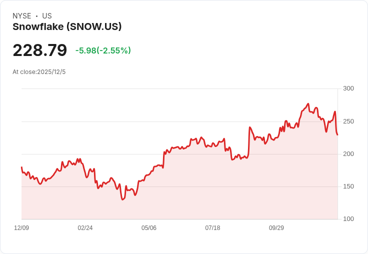Select the 07/18 date on x-axis
The height and width of the screenshot is (254, 368).
212,228
